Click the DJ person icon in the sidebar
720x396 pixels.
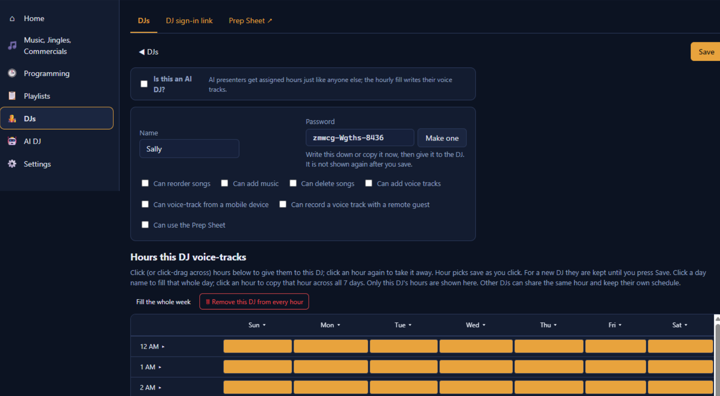click(x=12, y=119)
